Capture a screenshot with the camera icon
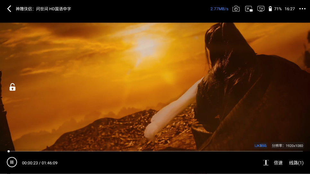Image resolution: width=310 pixels, height=174 pixels. coord(236,9)
